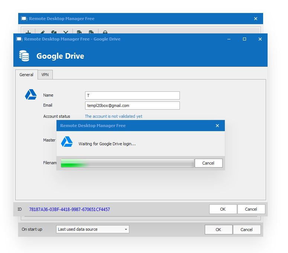Click the delete X icon in back window toolbar
Viewport: 288px width, 253px height.
[x=66, y=32]
